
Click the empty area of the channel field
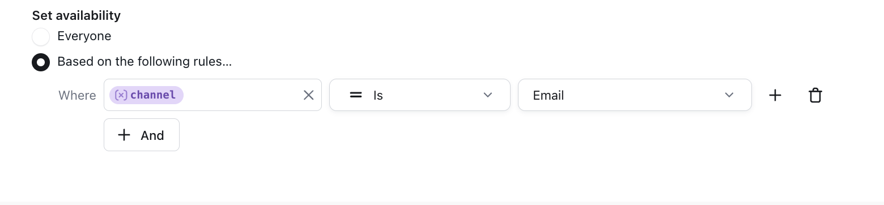click(243, 95)
